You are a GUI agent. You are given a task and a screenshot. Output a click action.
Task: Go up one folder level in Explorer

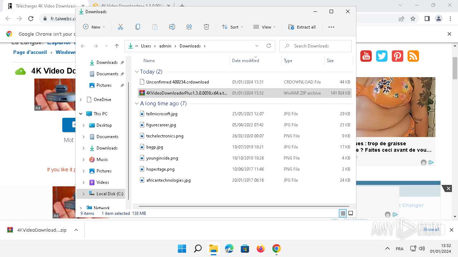117,46
